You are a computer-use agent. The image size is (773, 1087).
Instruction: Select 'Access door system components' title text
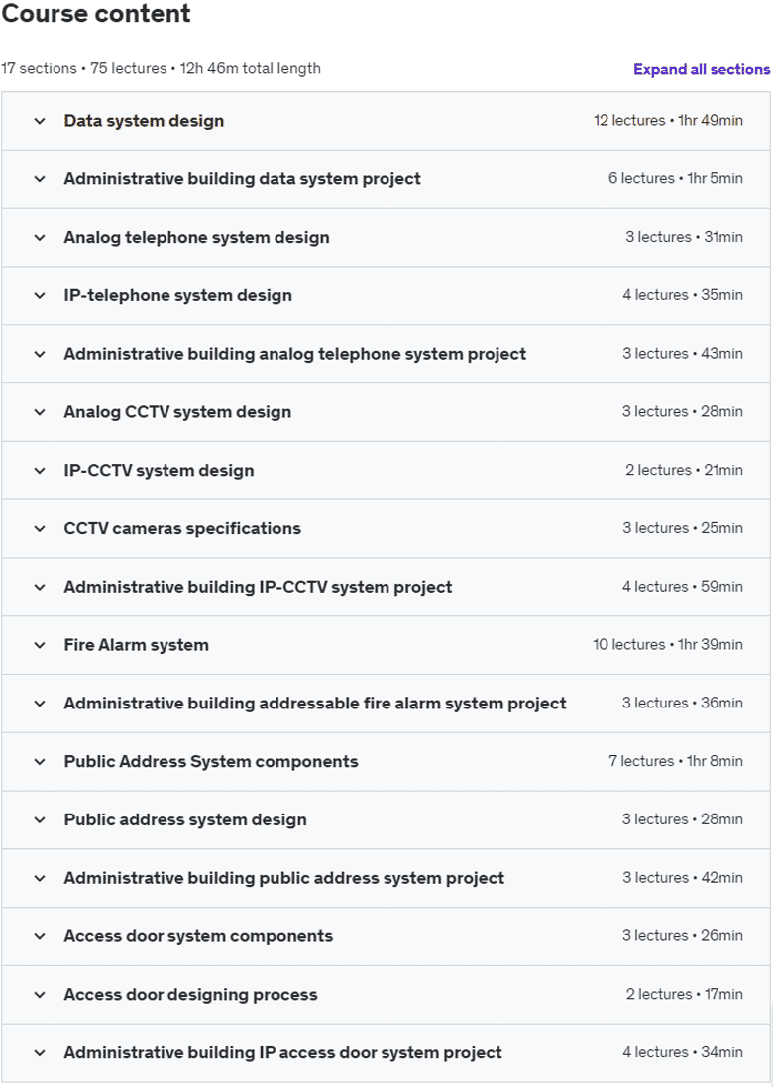[x=198, y=935]
